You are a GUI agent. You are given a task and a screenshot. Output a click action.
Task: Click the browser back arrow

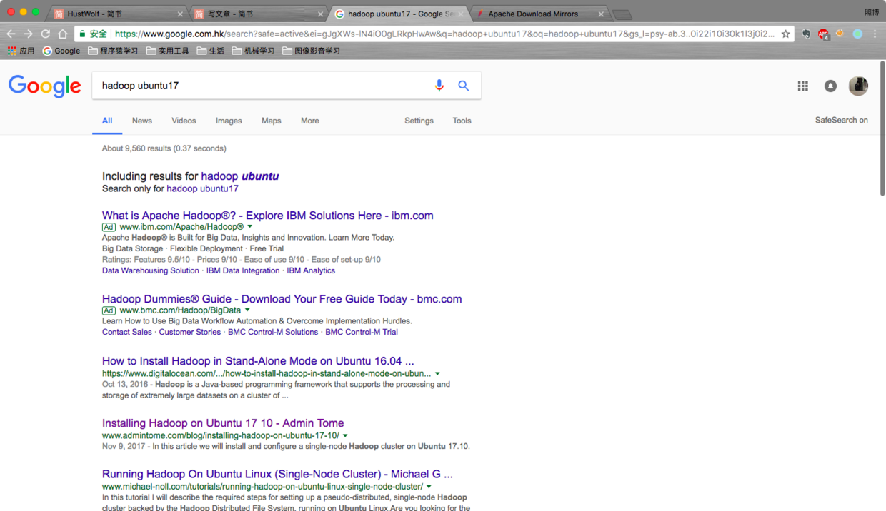(11, 34)
